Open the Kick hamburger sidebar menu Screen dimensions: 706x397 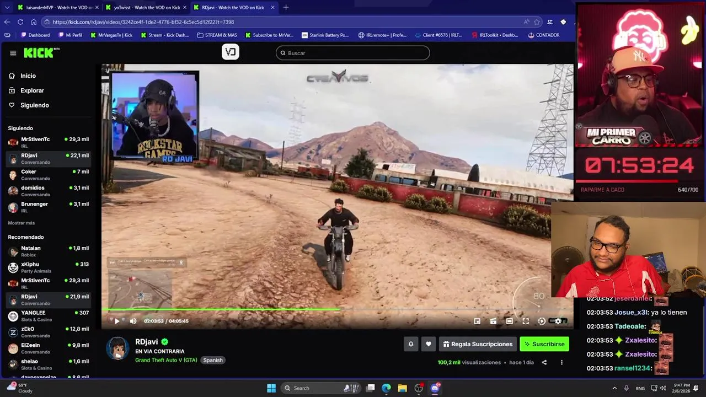(13, 53)
